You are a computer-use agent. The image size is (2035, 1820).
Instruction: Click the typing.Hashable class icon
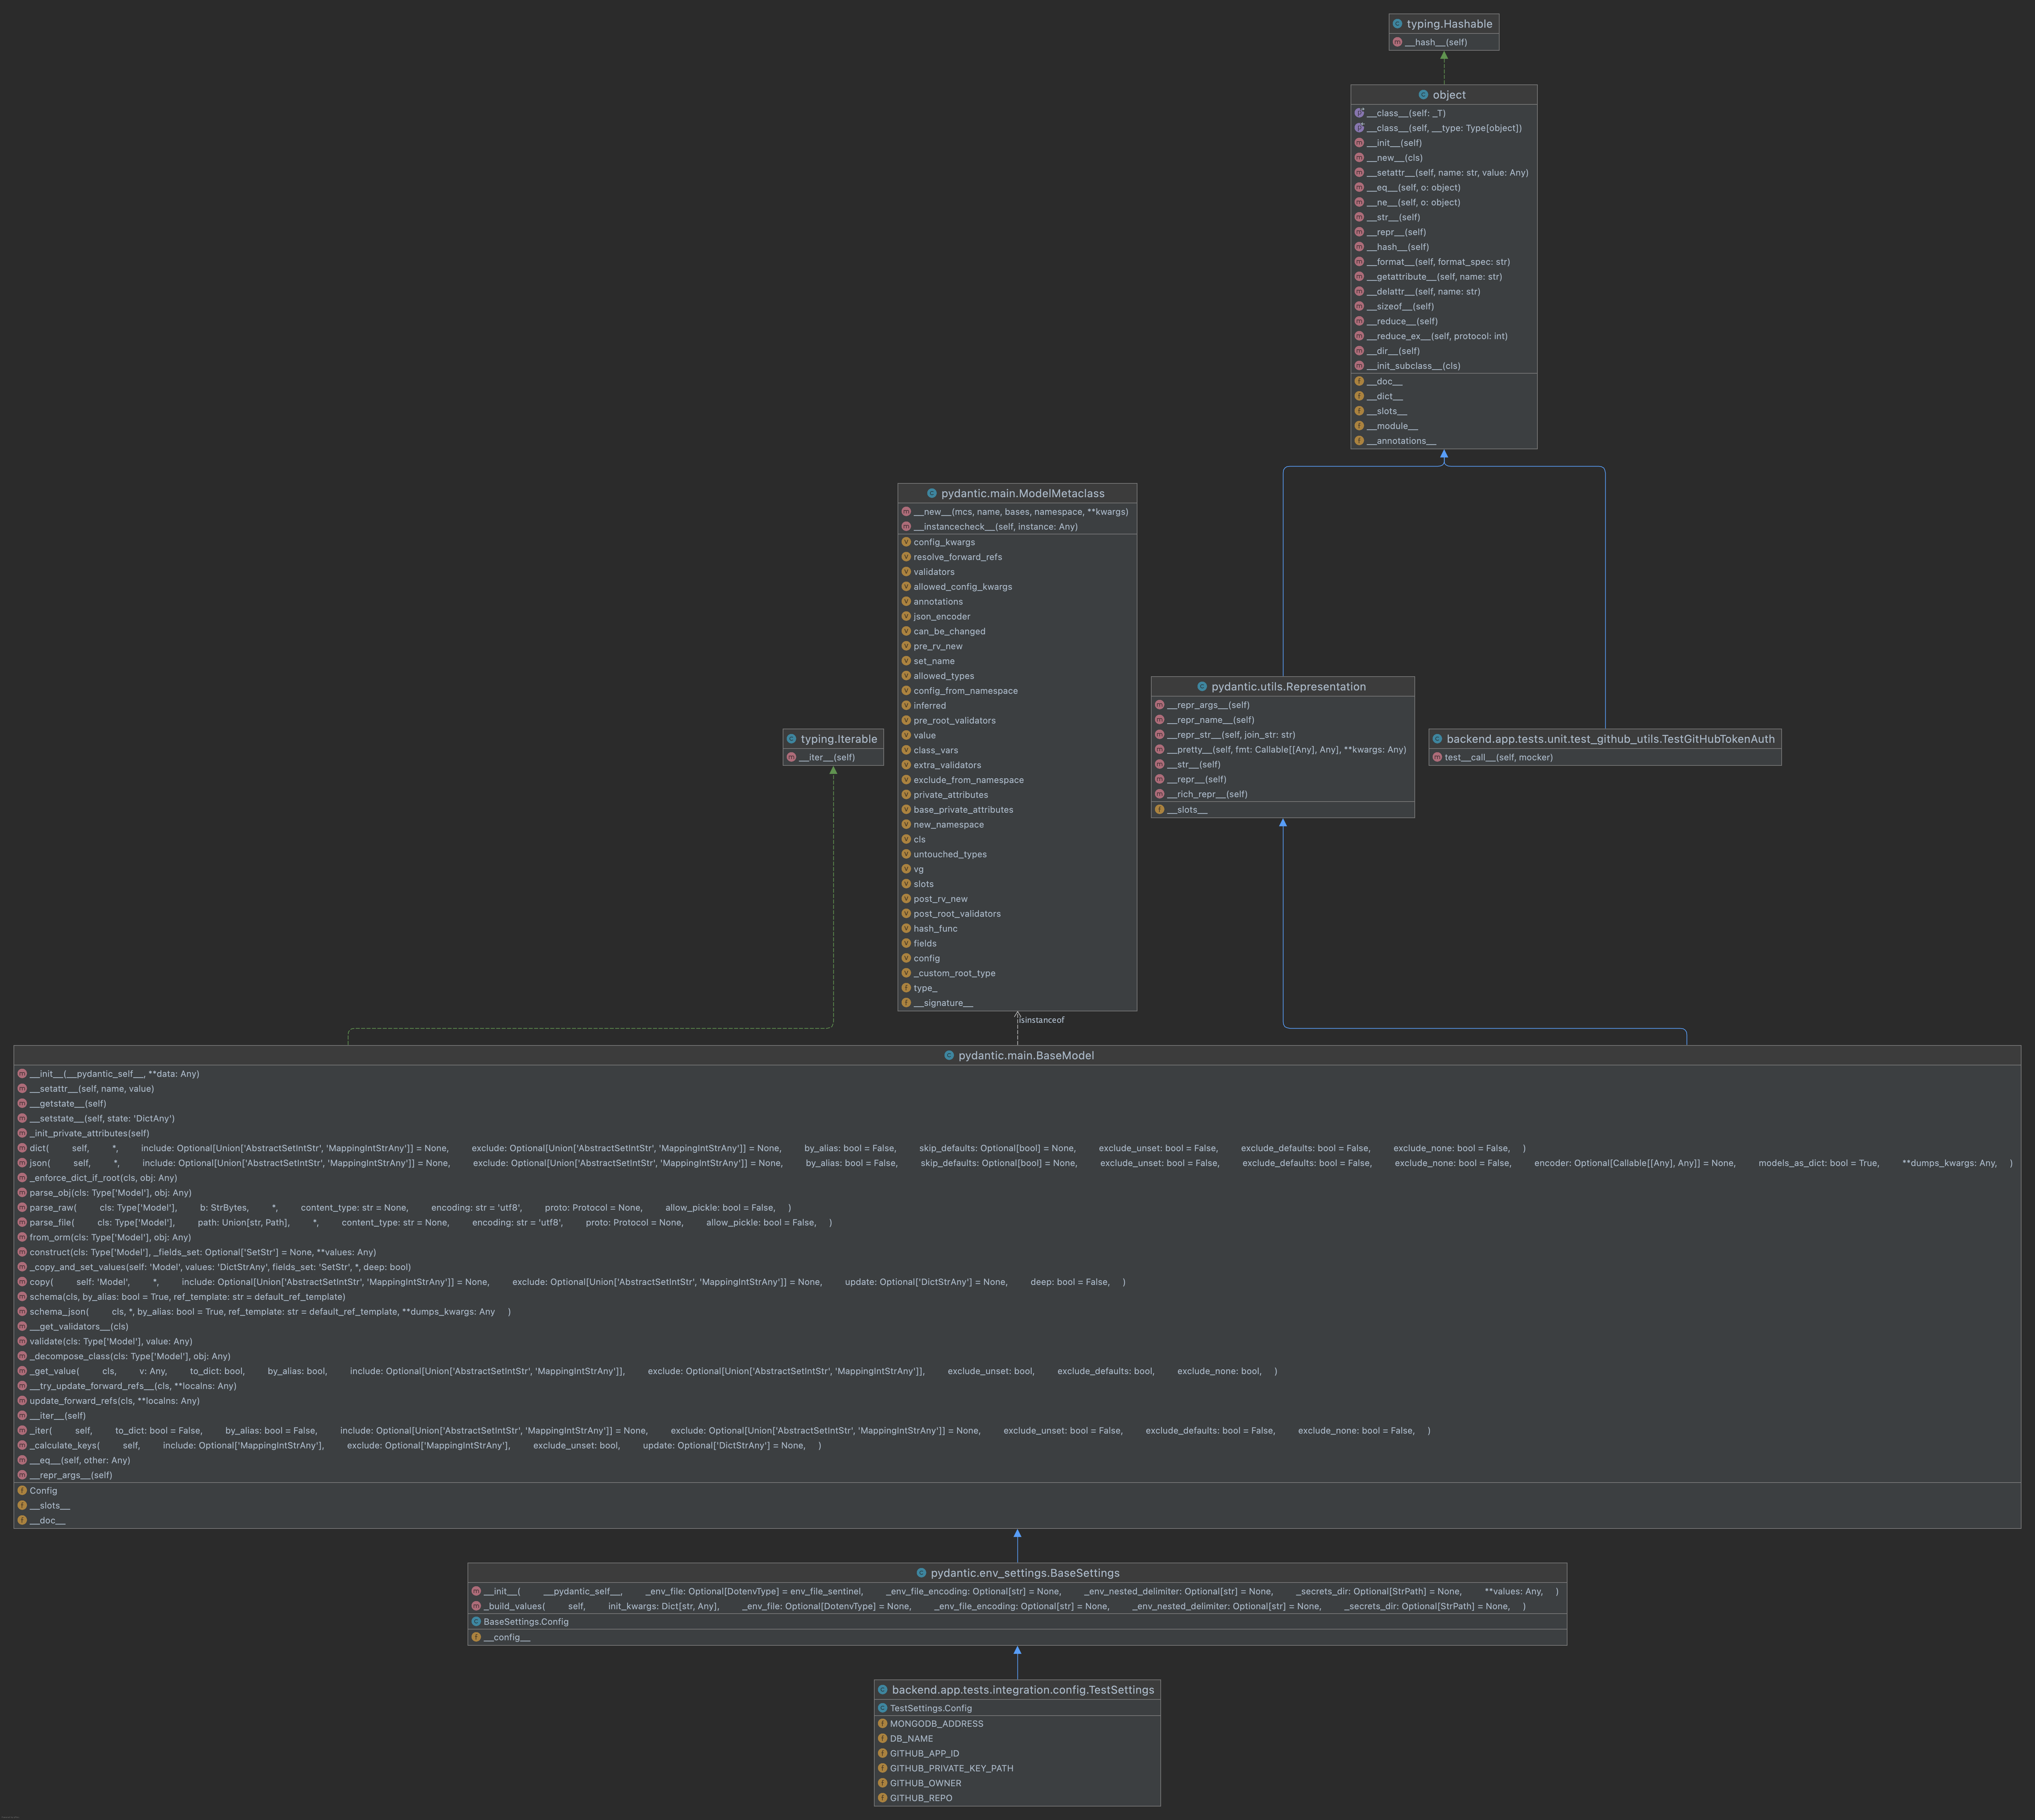pyautogui.click(x=1397, y=24)
